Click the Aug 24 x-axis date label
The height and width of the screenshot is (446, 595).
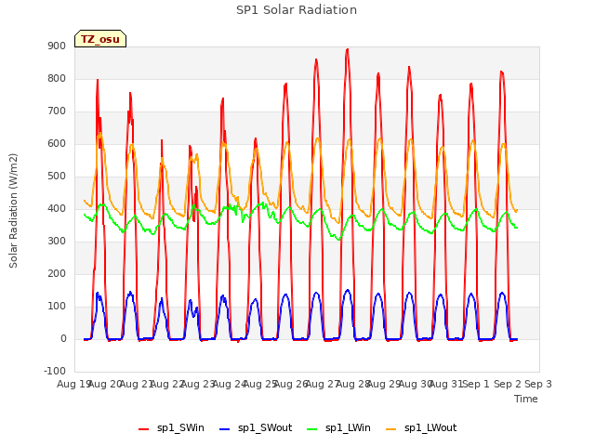pyautogui.click(x=228, y=384)
